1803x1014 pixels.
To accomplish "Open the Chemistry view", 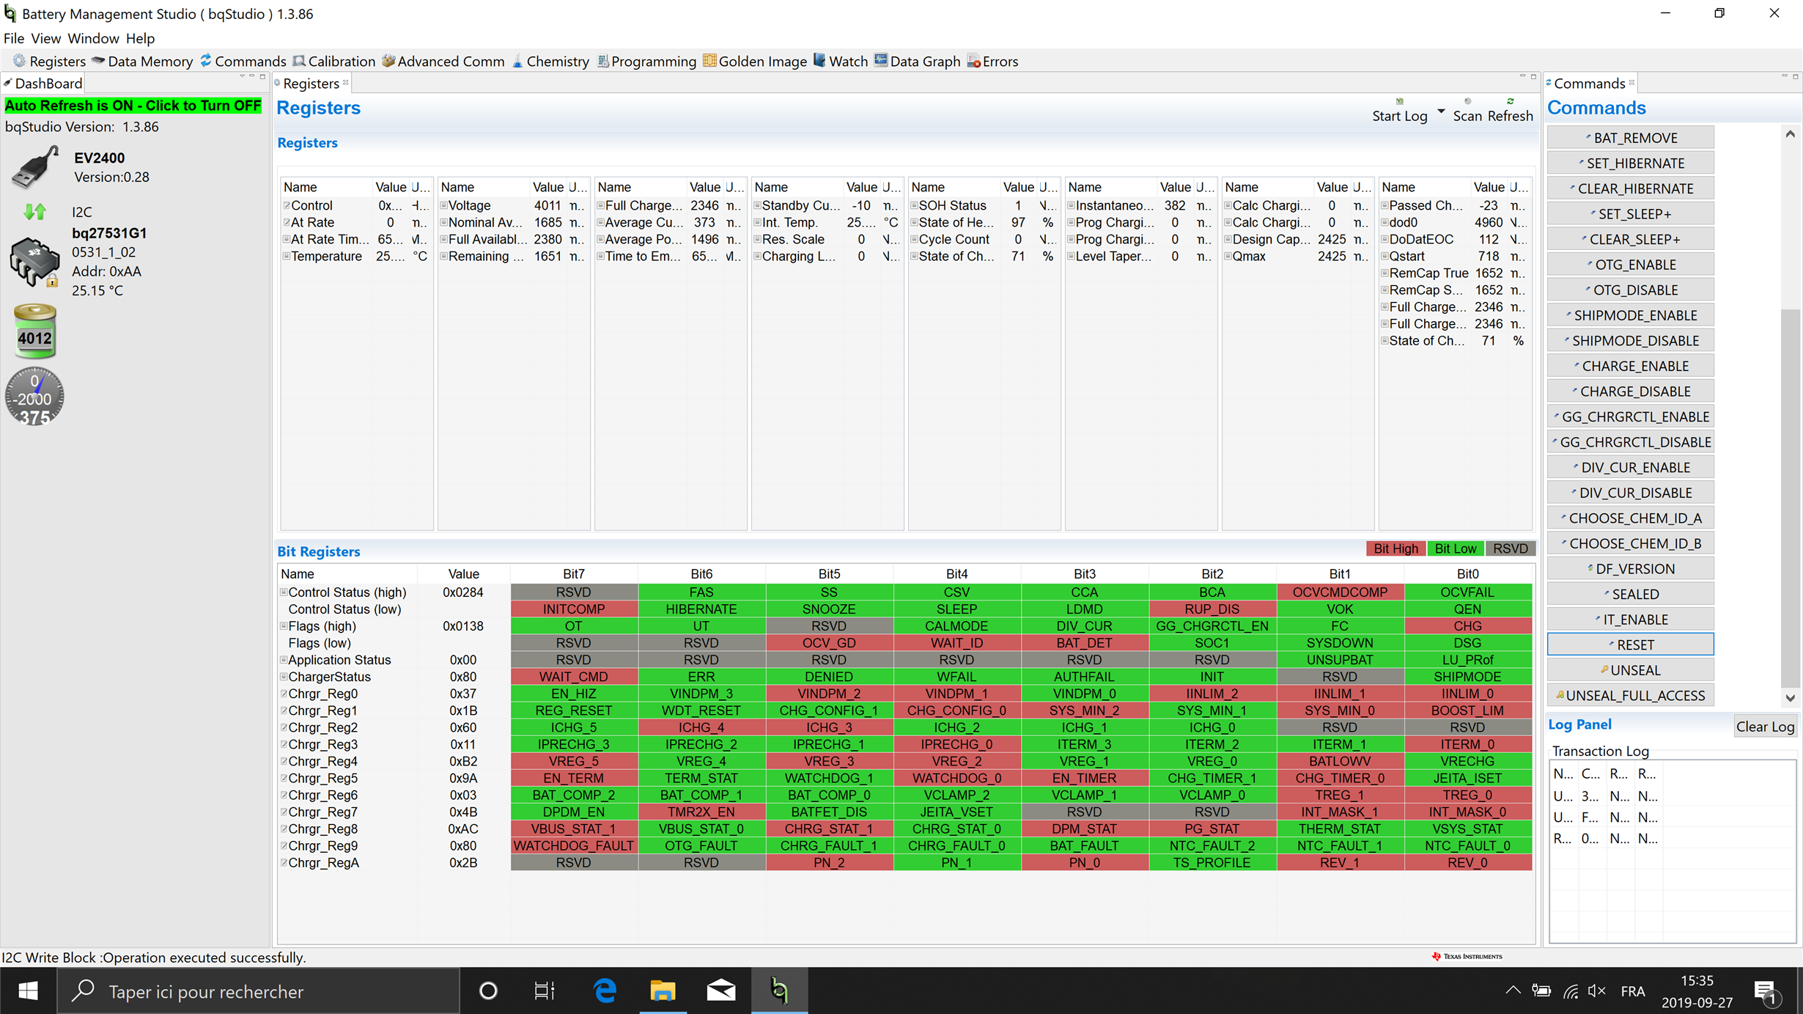I will (550, 62).
